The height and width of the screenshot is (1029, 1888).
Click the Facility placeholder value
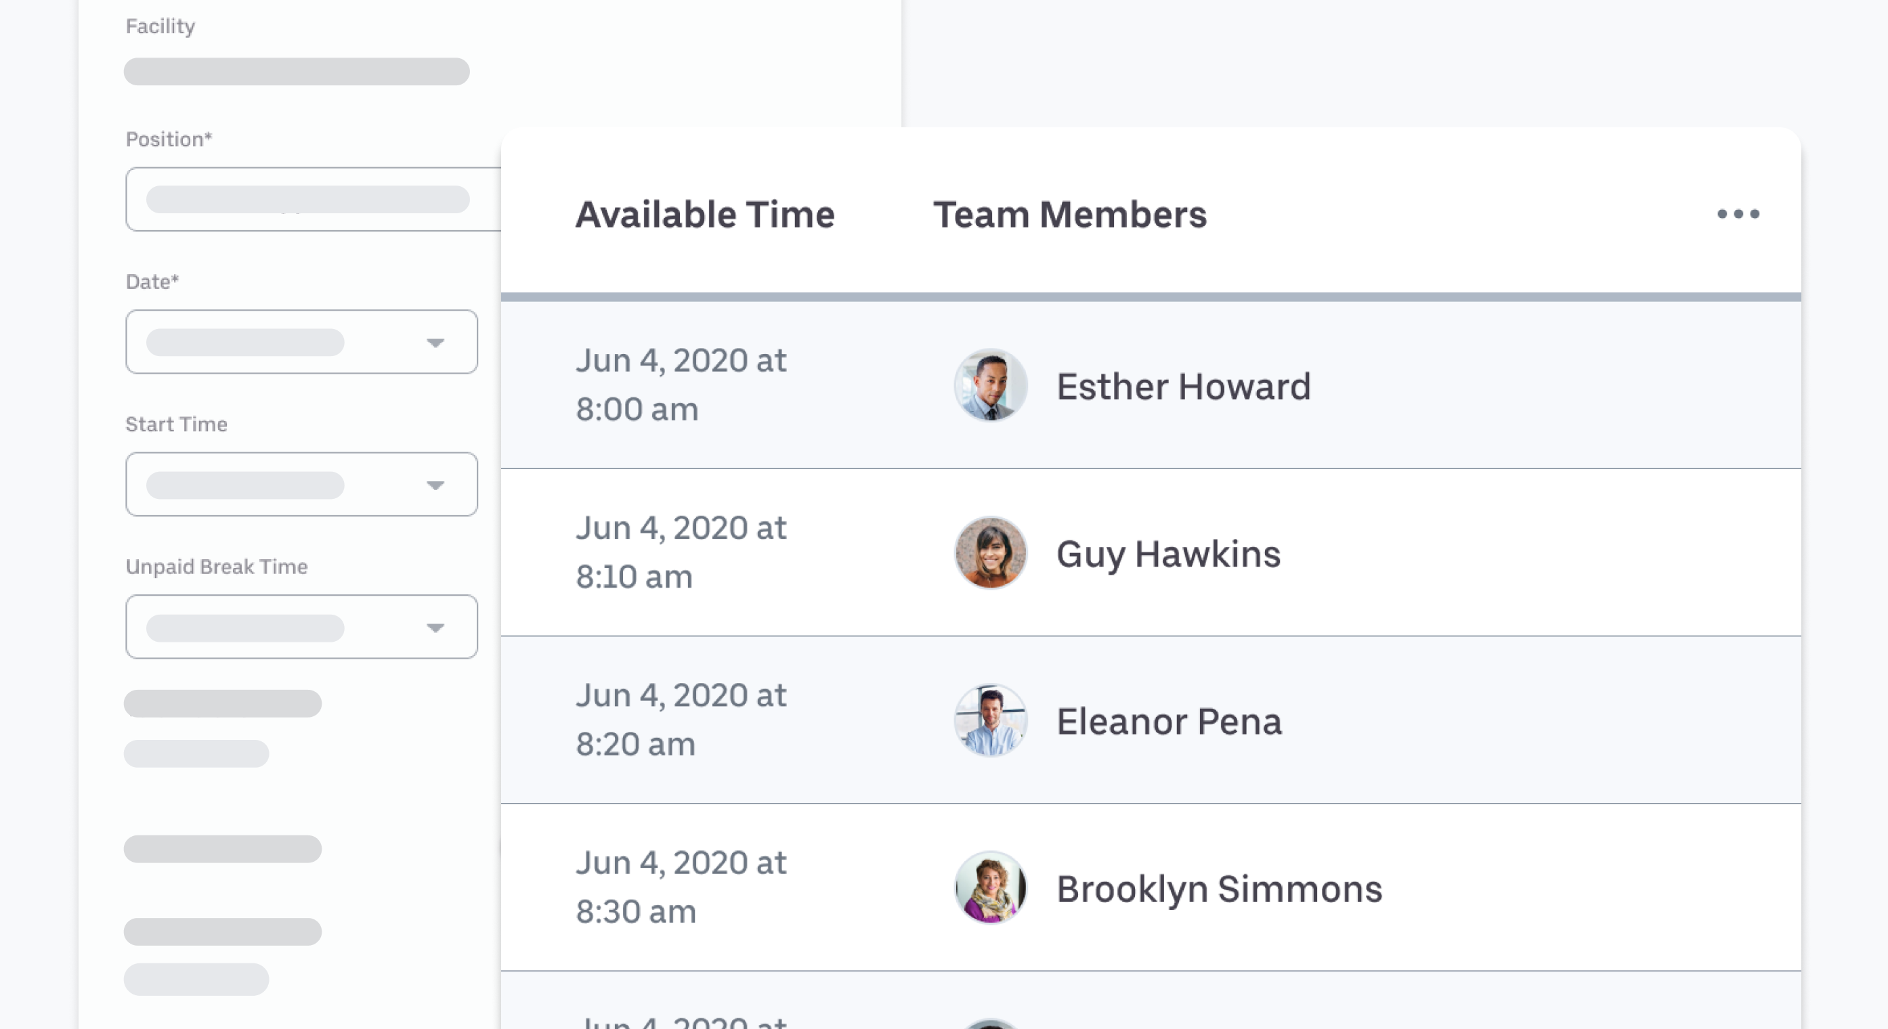click(297, 72)
